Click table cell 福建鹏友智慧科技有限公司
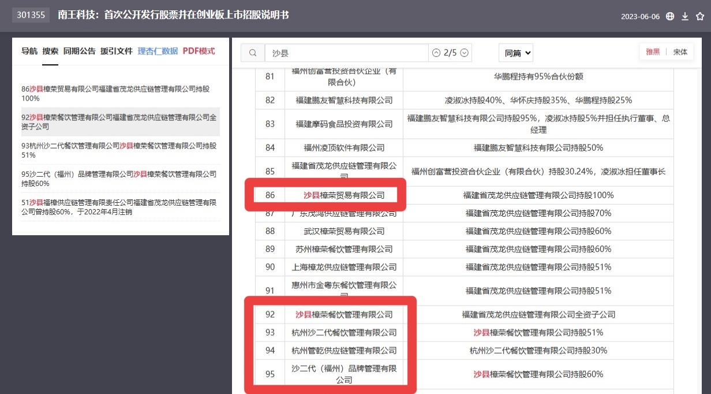Viewport: 711px width, 394px height. [x=344, y=100]
